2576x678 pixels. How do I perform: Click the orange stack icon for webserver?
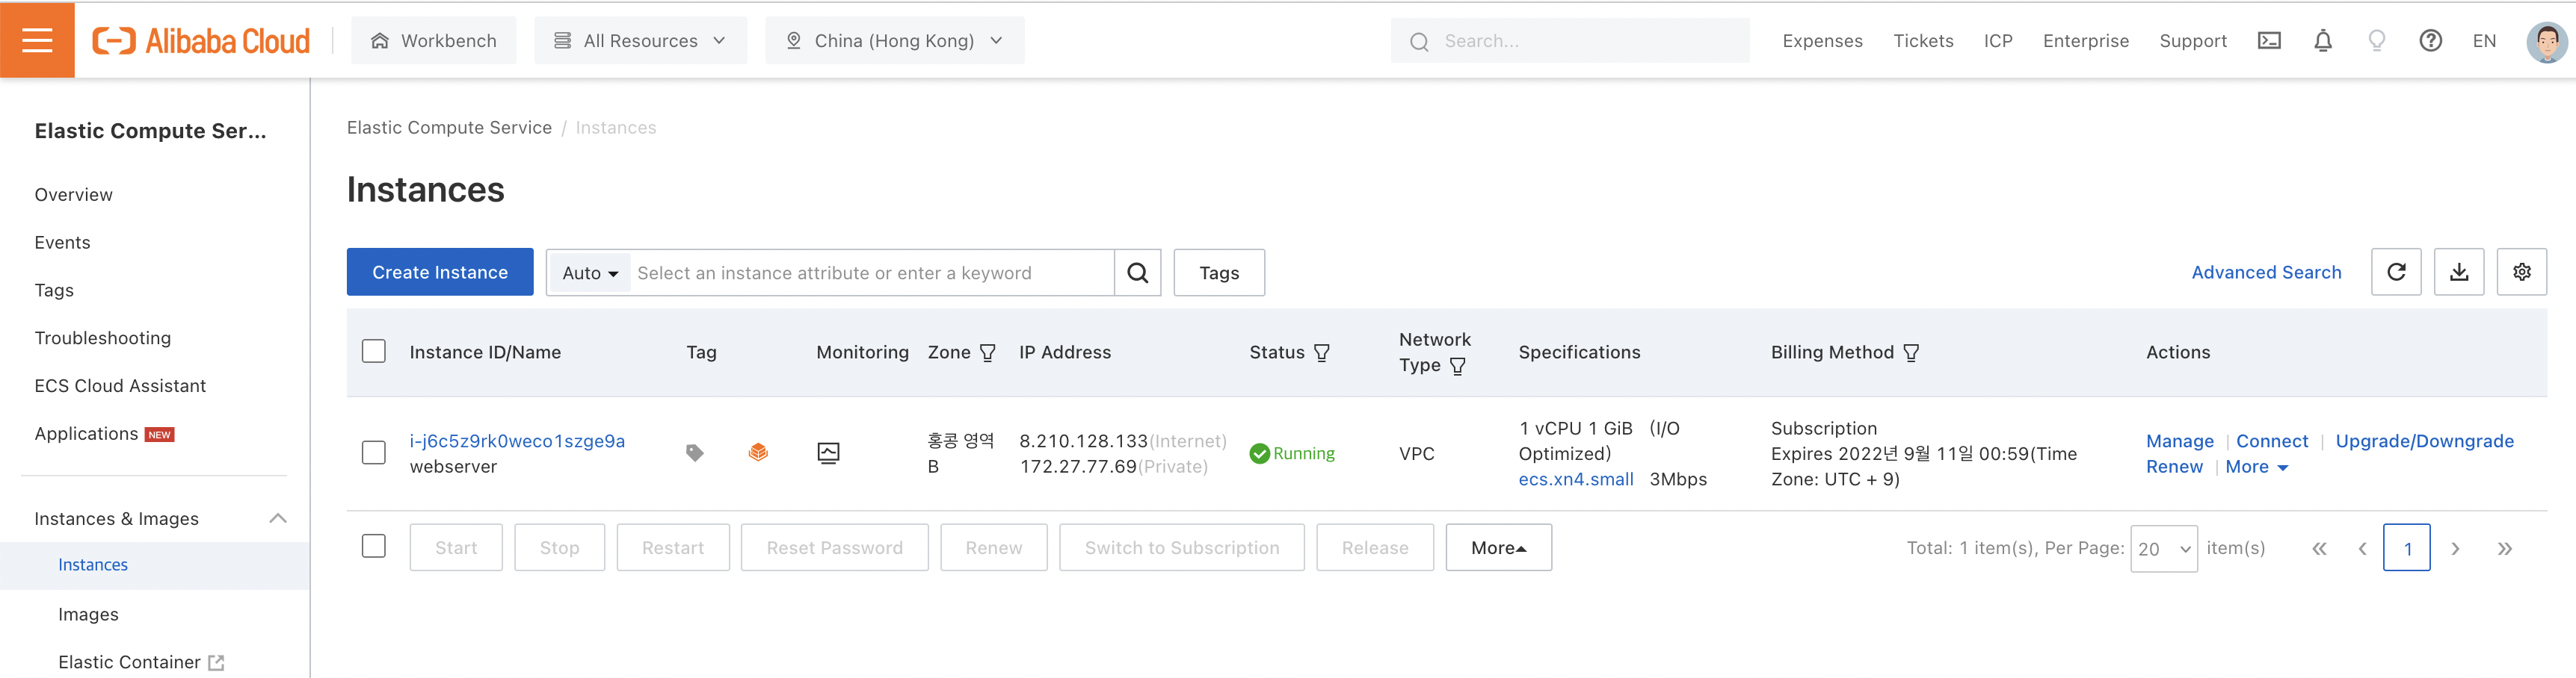pyautogui.click(x=758, y=453)
